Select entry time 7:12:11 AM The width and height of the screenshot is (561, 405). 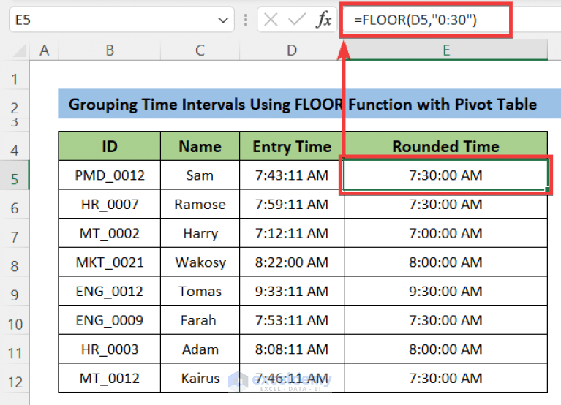click(292, 233)
